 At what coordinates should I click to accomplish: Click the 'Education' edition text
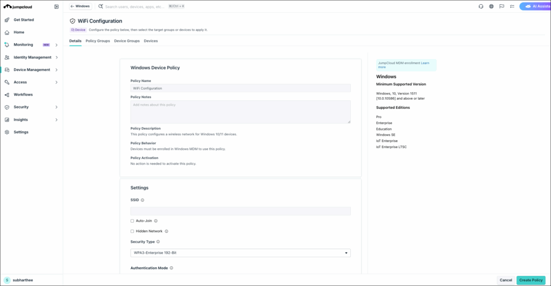384,129
